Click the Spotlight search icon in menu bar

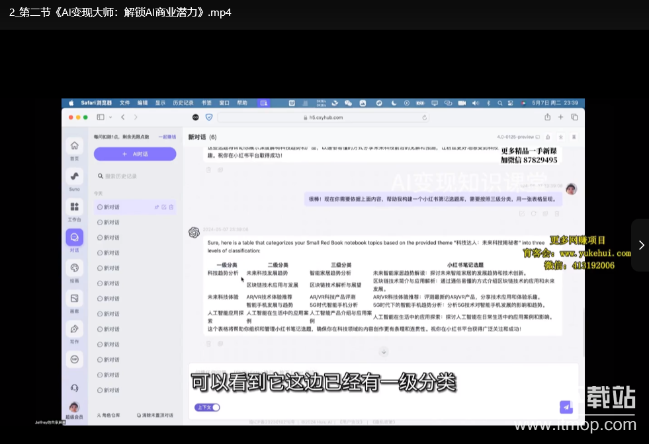(x=500, y=103)
